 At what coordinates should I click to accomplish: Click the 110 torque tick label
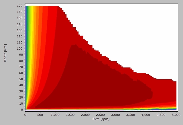click(x=20, y=43)
